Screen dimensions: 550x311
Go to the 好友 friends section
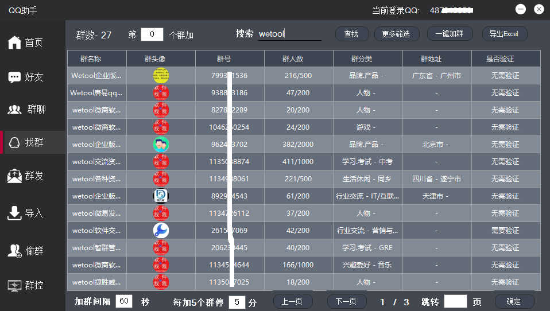click(x=25, y=77)
